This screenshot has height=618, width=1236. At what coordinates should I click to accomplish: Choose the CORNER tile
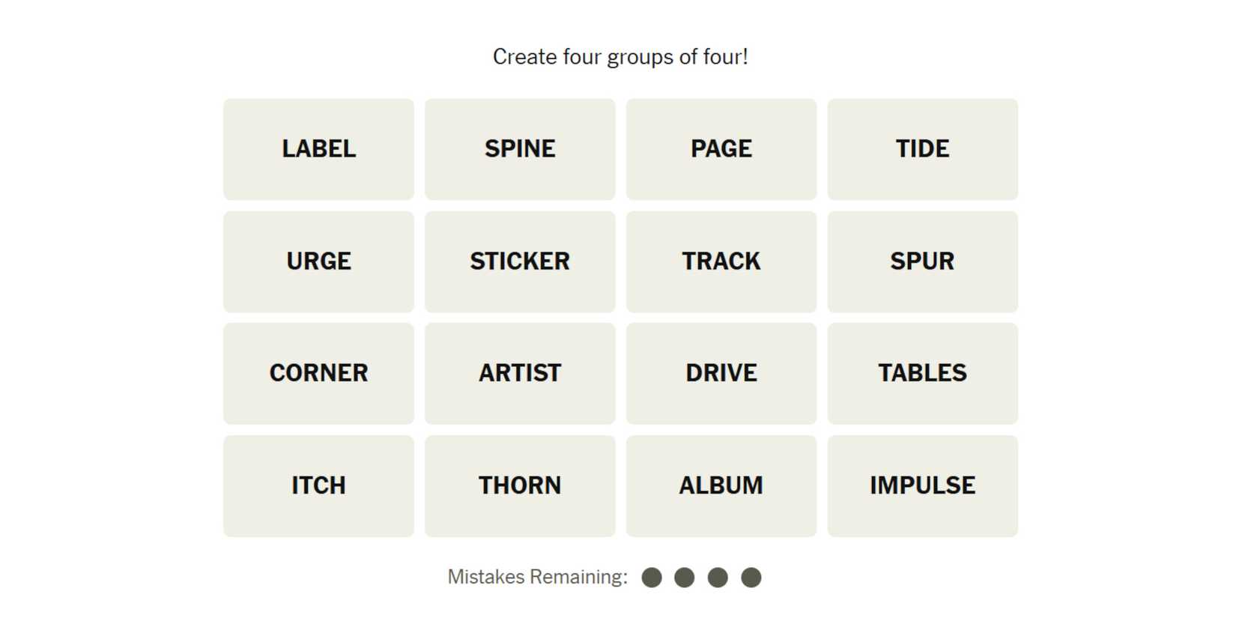pyautogui.click(x=318, y=373)
